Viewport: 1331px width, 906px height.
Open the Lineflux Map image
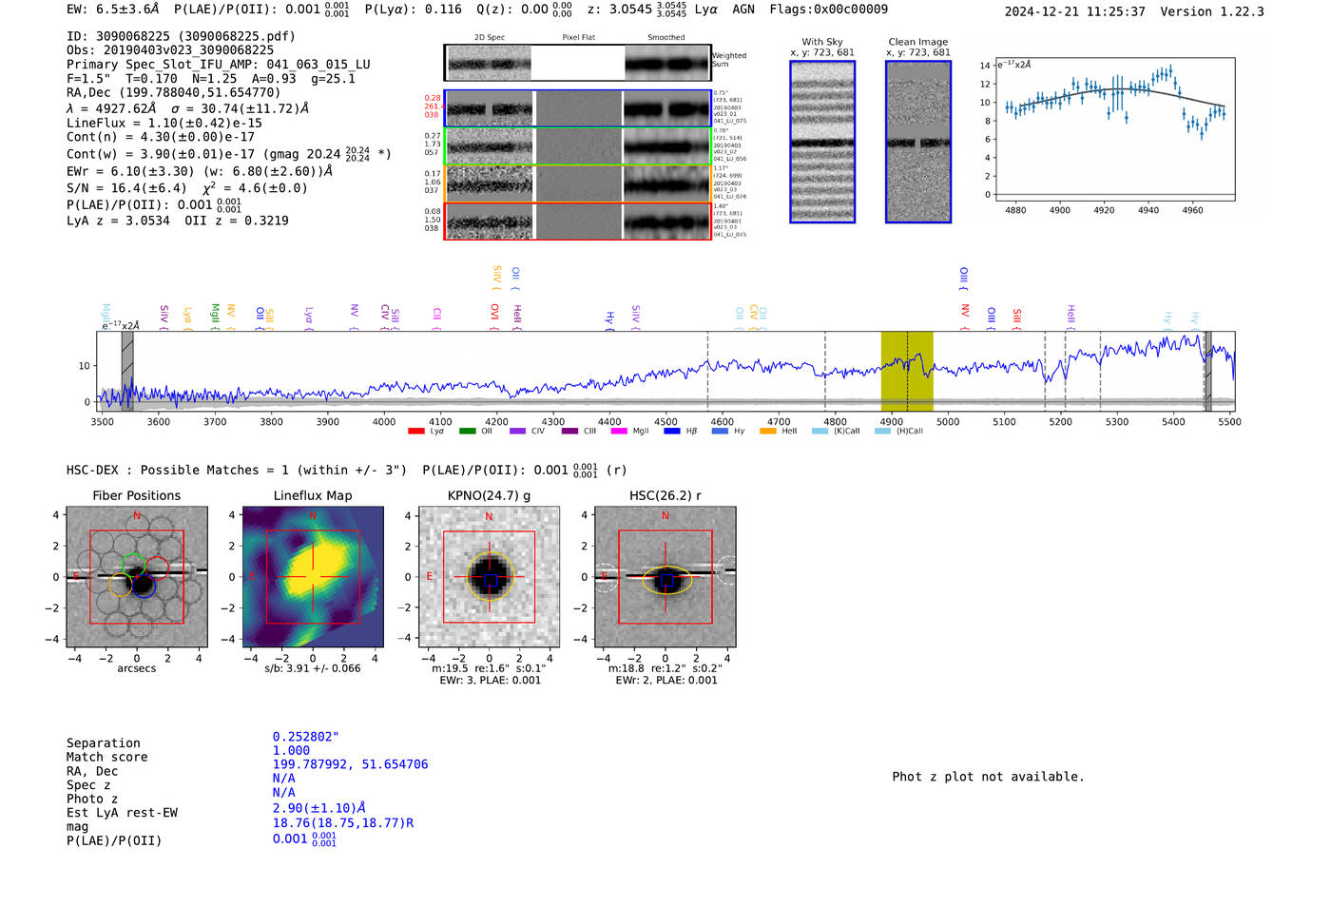click(x=313, y=577)
